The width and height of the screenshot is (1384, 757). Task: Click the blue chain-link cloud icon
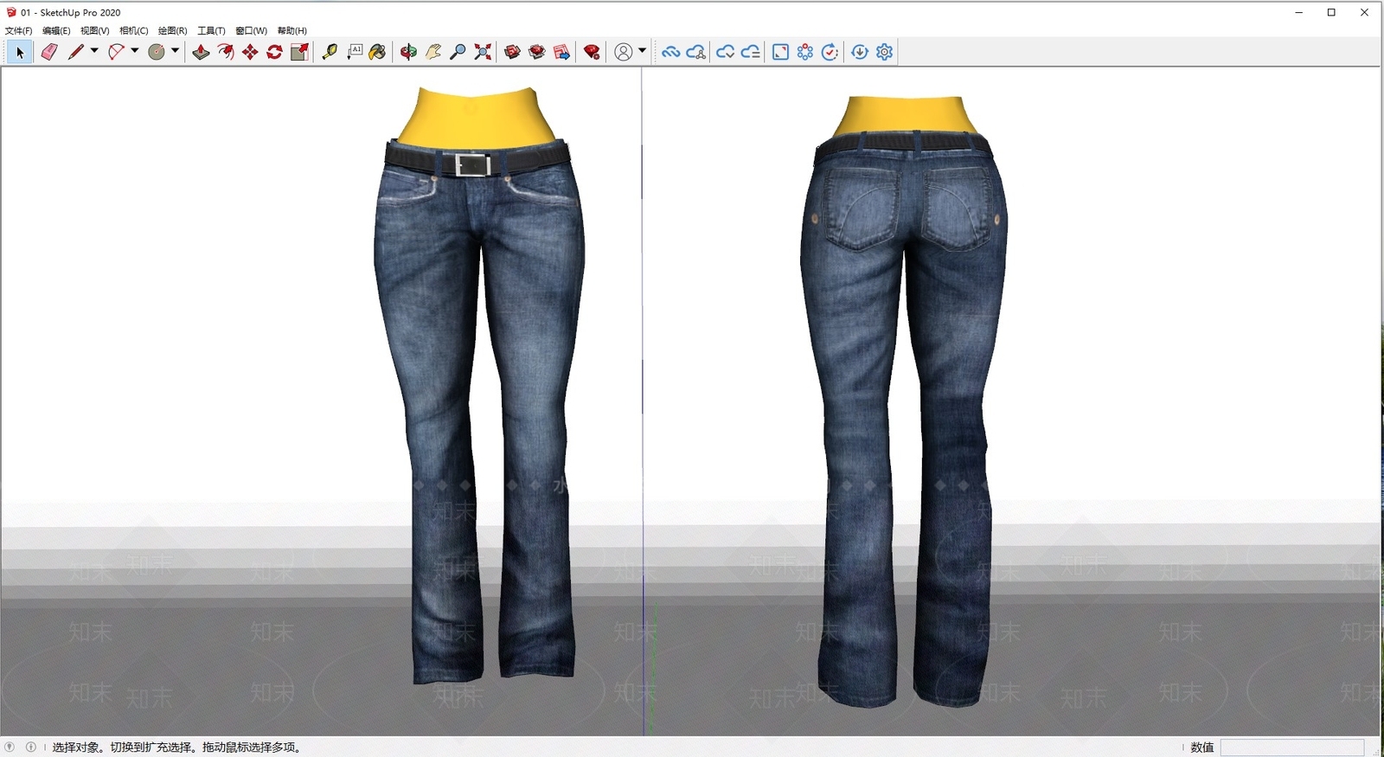point(670,52)
